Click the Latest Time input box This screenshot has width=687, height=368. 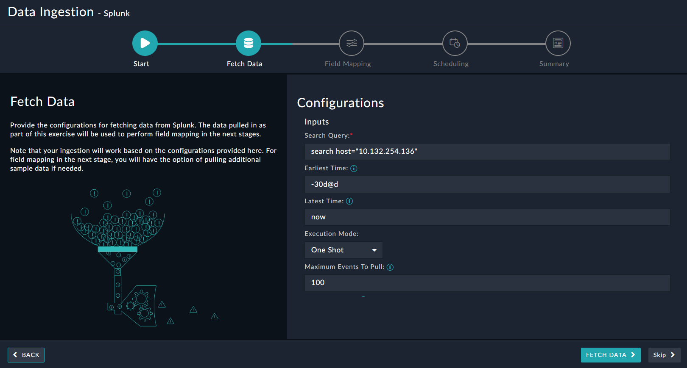click(487, 217)
